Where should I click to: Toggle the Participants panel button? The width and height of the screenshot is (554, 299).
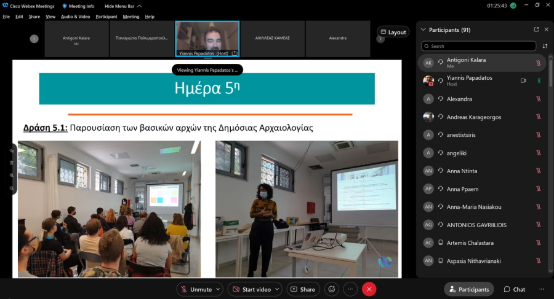469,289
